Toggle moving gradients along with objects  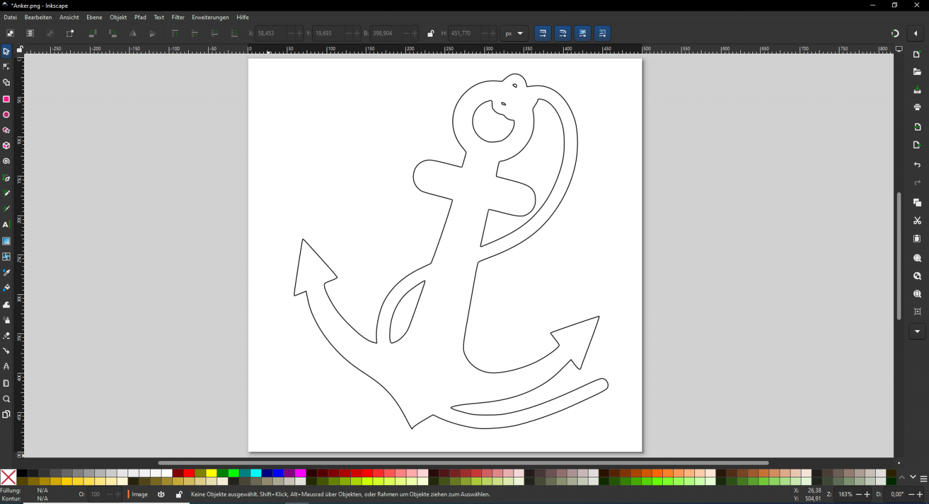coord(582,33)
